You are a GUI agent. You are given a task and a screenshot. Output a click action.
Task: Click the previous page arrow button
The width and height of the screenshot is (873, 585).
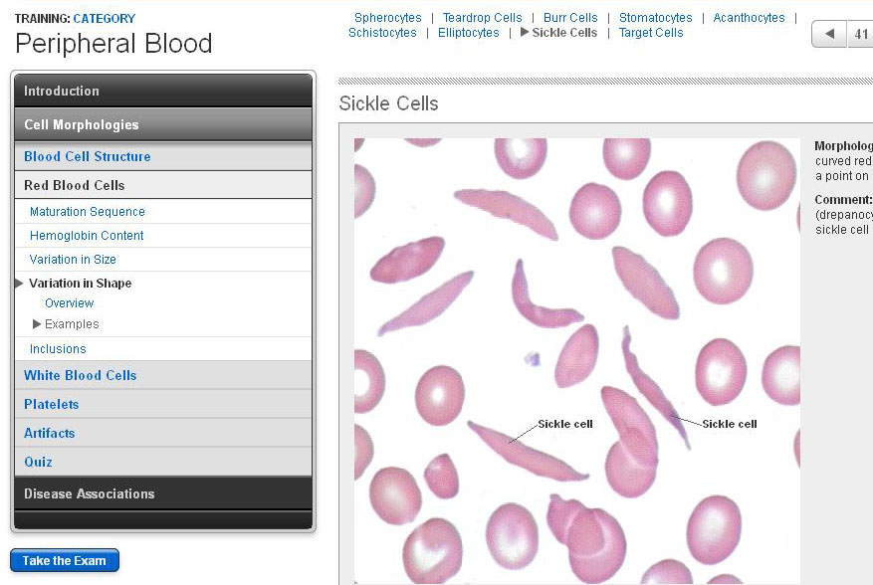[829, 34]
